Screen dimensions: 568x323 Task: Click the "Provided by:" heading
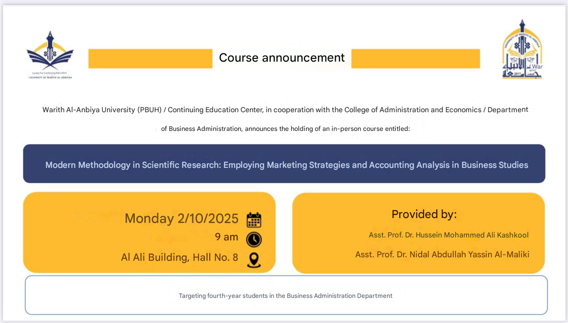pyautogui.click(x=424, y=214)
